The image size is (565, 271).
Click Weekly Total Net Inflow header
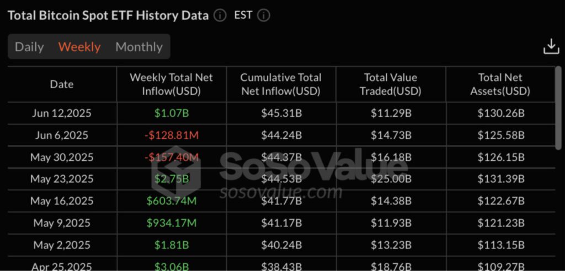[x=171, y=84]
